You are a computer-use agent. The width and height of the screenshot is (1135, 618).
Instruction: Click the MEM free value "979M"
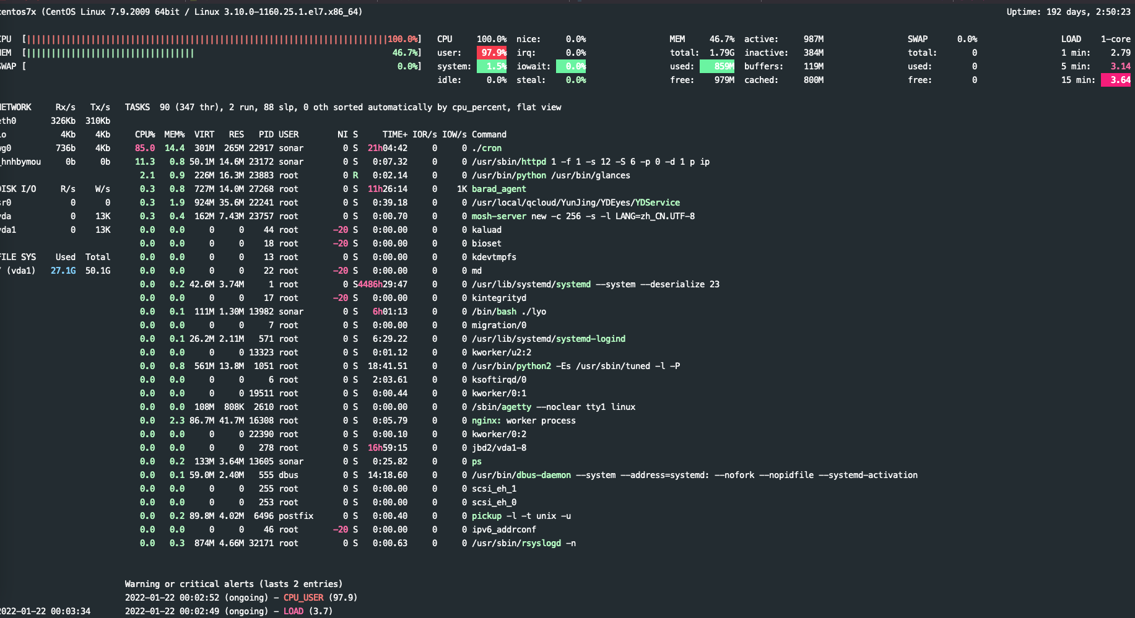(x=724, y=80)
